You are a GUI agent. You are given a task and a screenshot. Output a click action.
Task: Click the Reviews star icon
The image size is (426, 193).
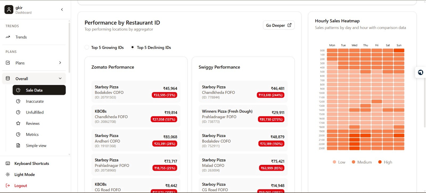[18, 123]
